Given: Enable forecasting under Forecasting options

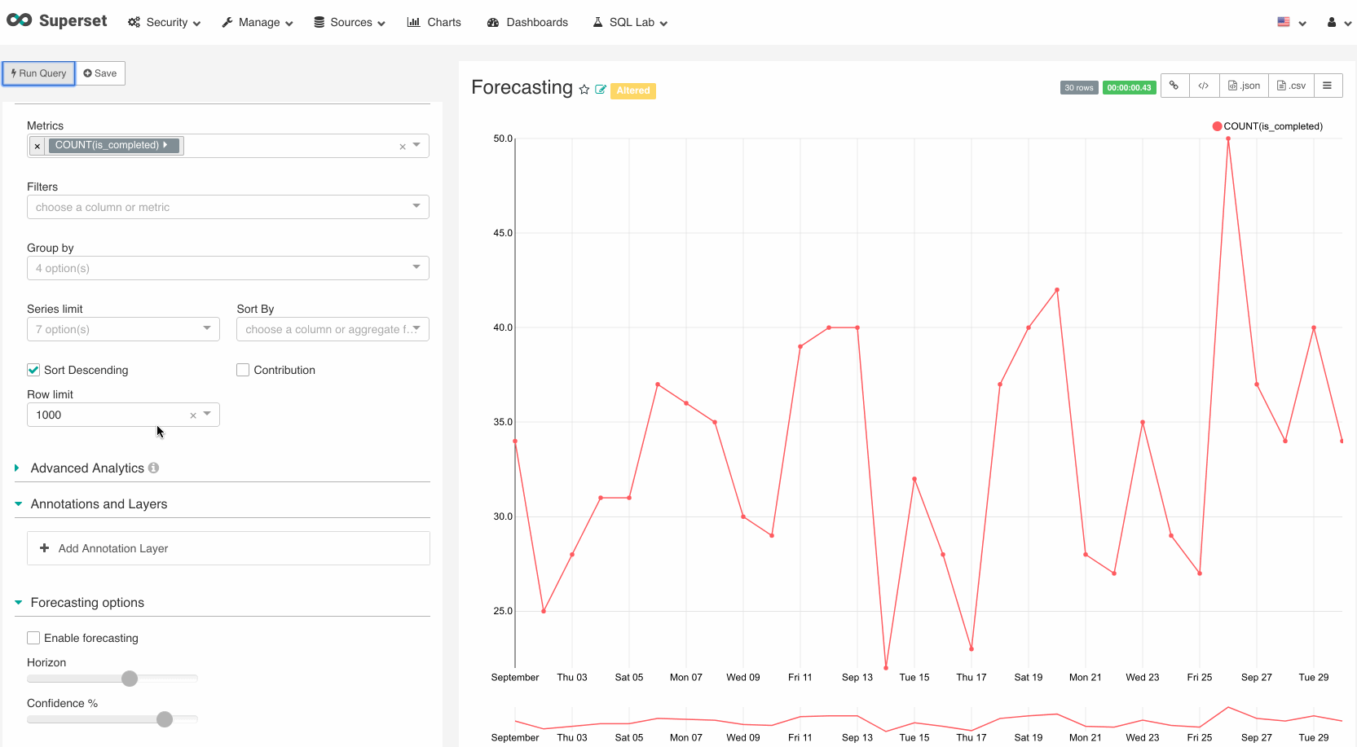Looking at the screenshot, I should [x=33, y=637].
